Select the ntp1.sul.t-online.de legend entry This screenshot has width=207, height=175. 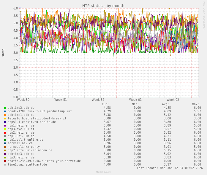tap(25, 140)
